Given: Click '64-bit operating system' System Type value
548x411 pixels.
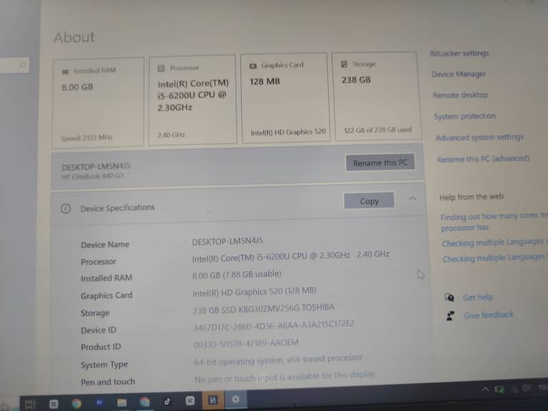Looking at the screenshot, I should (278, 359).
